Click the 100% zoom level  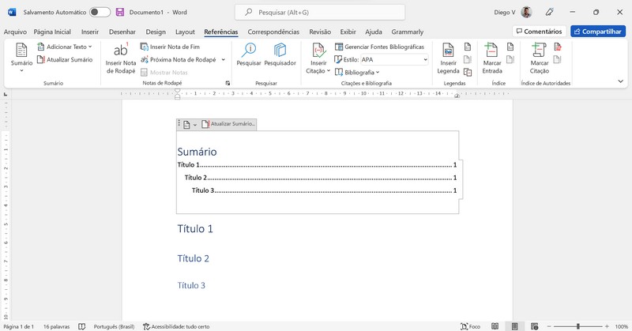tap(622, 326)
